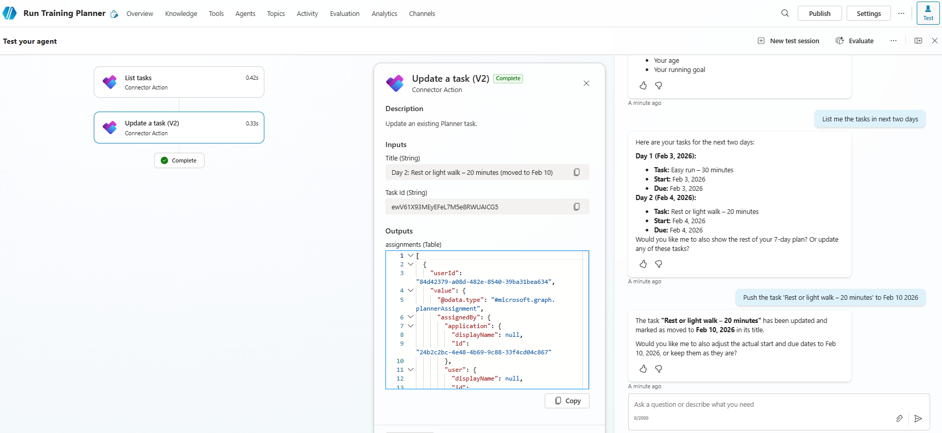The image size is (942, 433).
Task: Click the Copy button below outputs
Action: [567, 401]
